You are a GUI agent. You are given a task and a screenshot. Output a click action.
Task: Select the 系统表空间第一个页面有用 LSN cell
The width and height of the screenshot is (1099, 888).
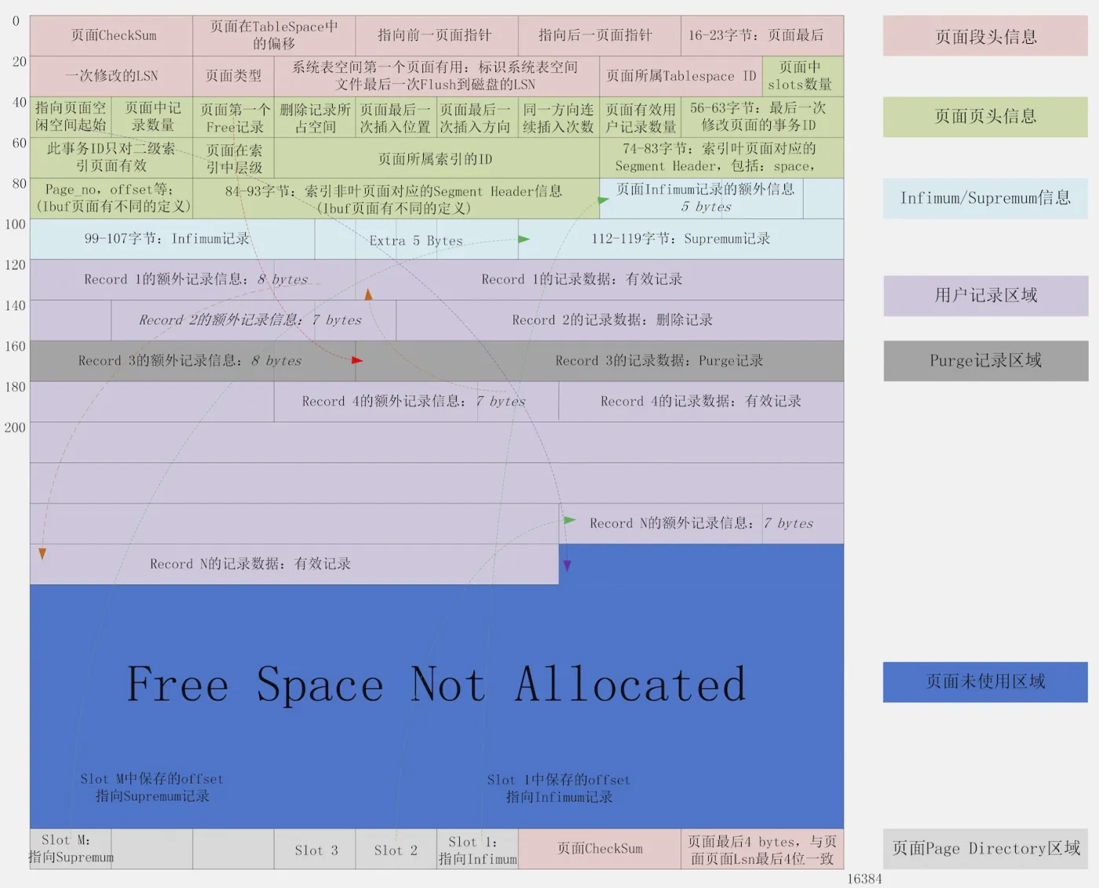[436, 76]
